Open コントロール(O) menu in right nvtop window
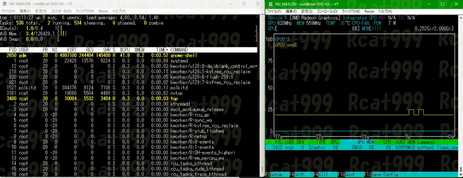This screenshot has height=178, width=463. click(328, 11)
